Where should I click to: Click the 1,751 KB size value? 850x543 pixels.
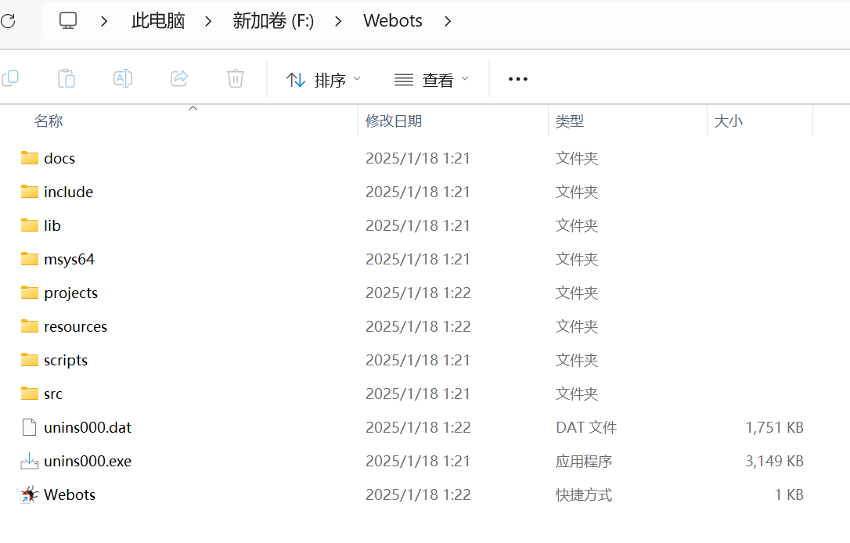point(774,427)
